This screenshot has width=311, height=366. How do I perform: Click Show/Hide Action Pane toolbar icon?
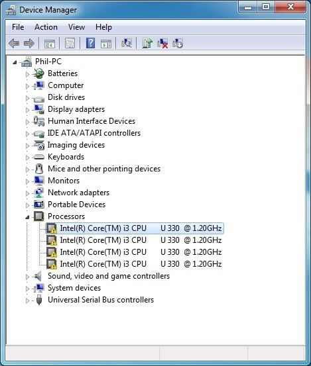coord(106,44)
